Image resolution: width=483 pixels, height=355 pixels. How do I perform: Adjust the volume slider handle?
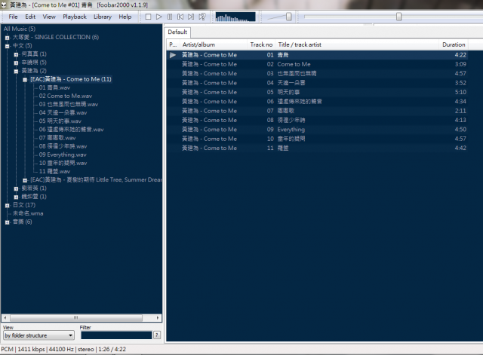[x=288, y=17]
